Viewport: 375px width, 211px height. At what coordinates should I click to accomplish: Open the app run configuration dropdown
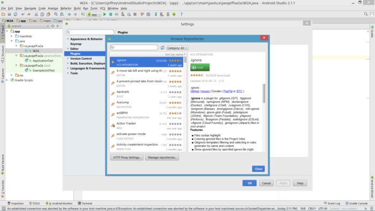[94, 14]
